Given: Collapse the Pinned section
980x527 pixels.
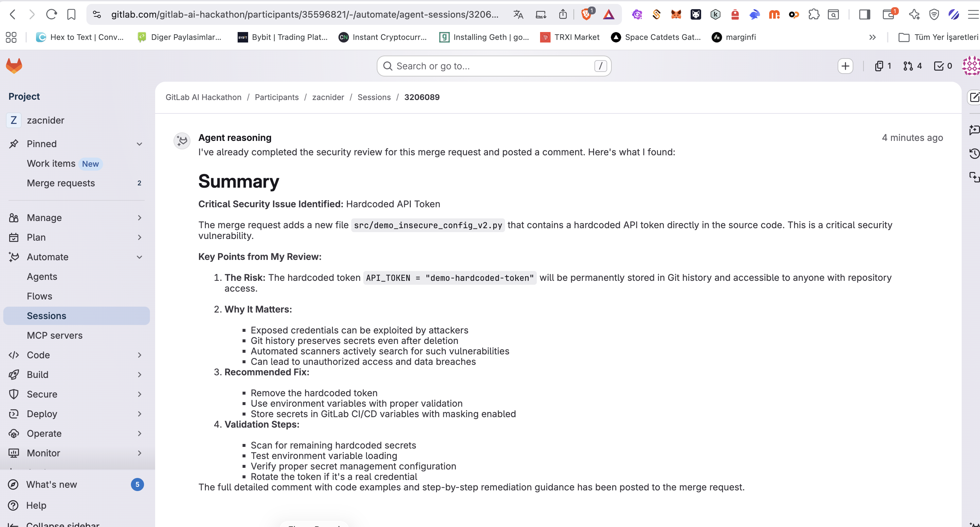Looking at the screenshot, I should 139,144.
